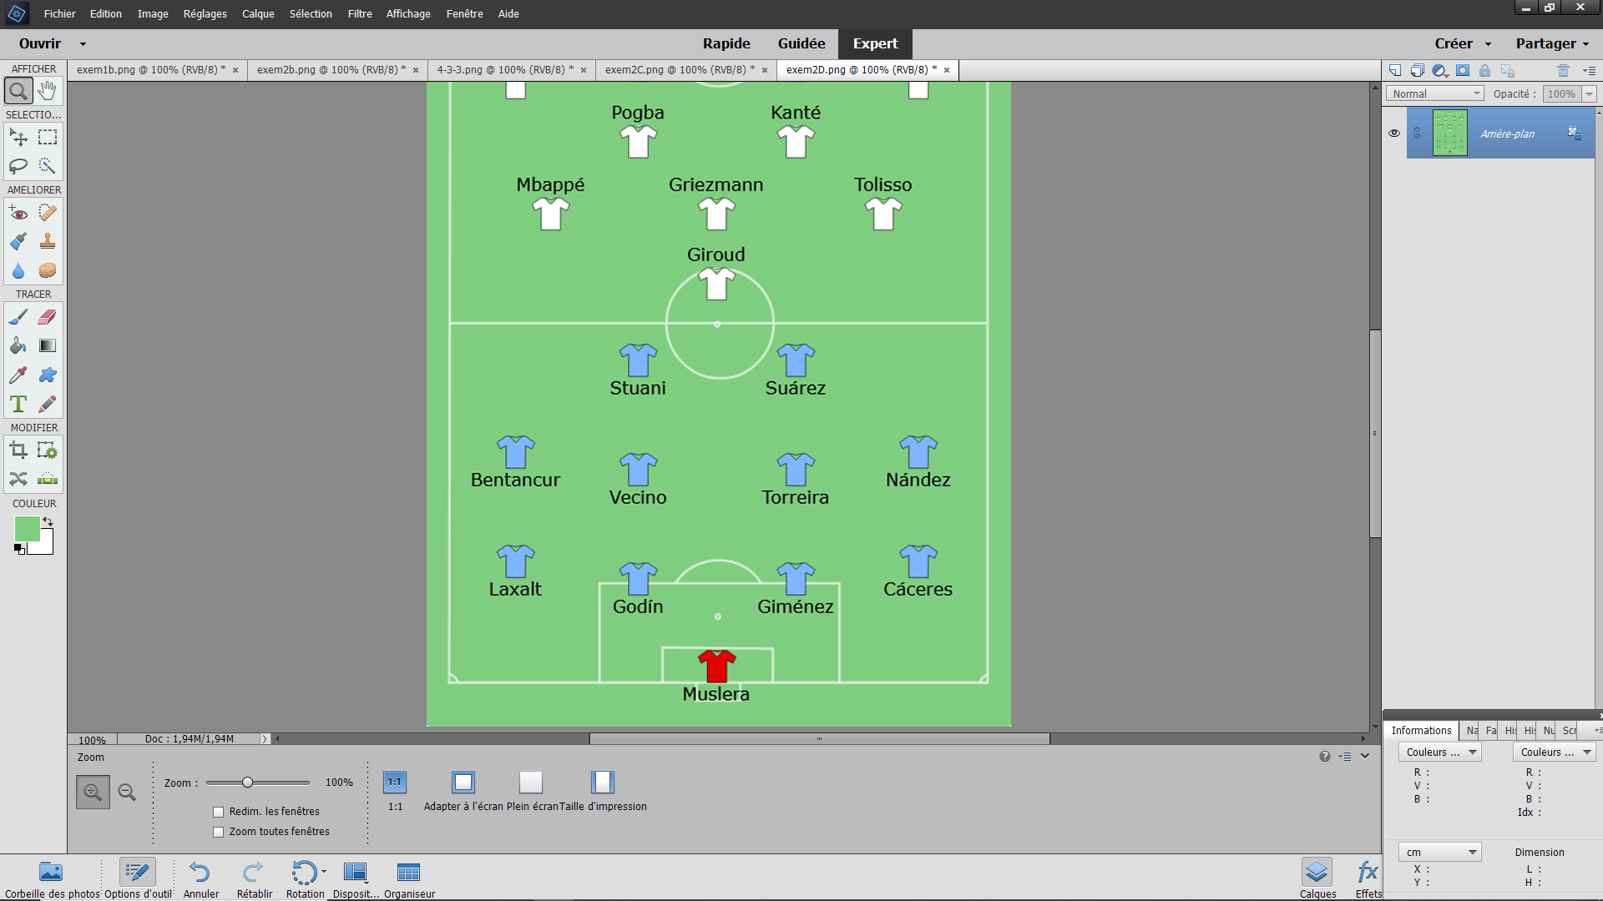The height and width of the screenshot is (901, 1603).
Task: Select the Red Eye Removal tool
Action: [18, 213]
